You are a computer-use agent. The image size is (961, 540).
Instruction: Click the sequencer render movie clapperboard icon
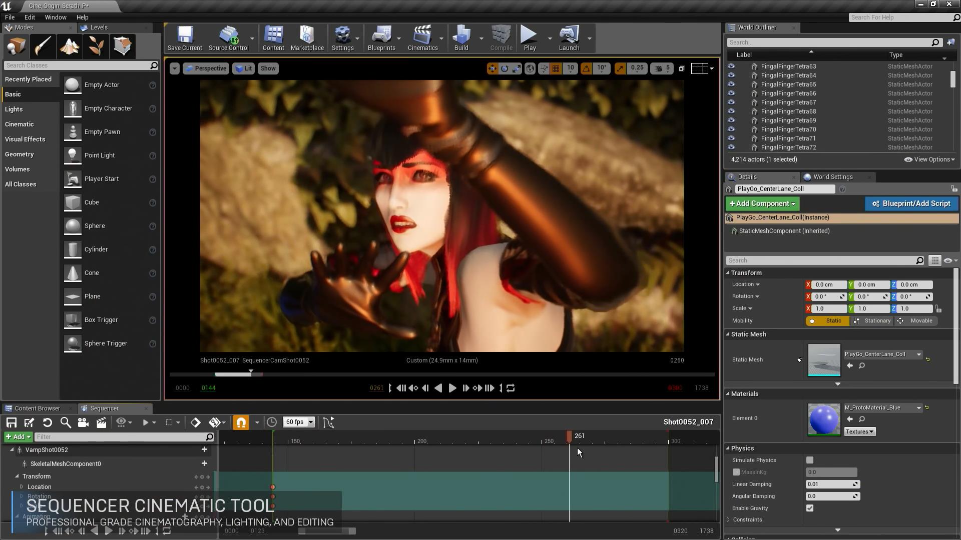pyautogui.click(x=101, y=422)
